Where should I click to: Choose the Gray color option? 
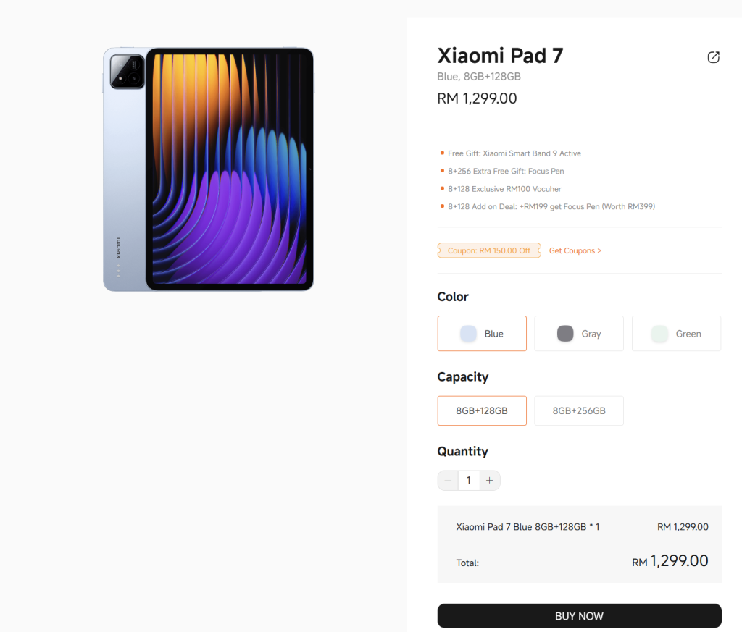(579, 334)
